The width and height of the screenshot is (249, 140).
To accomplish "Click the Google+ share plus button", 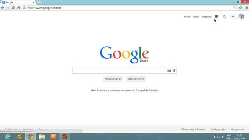I will coord(233,17).
